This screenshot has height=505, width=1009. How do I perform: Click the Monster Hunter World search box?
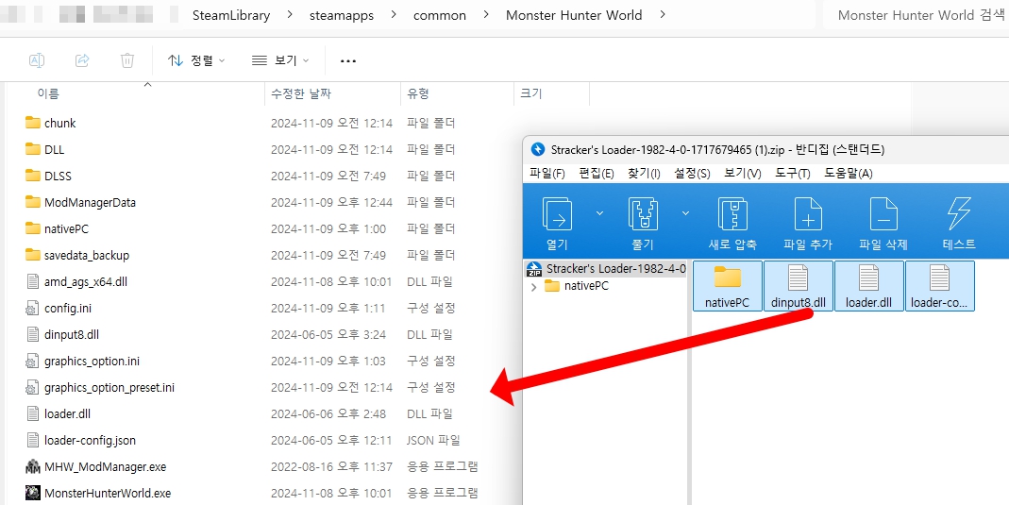tap(916, 15)
